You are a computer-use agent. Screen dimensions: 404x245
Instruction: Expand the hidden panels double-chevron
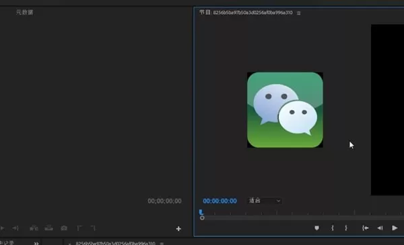click(x=36, y=243)
